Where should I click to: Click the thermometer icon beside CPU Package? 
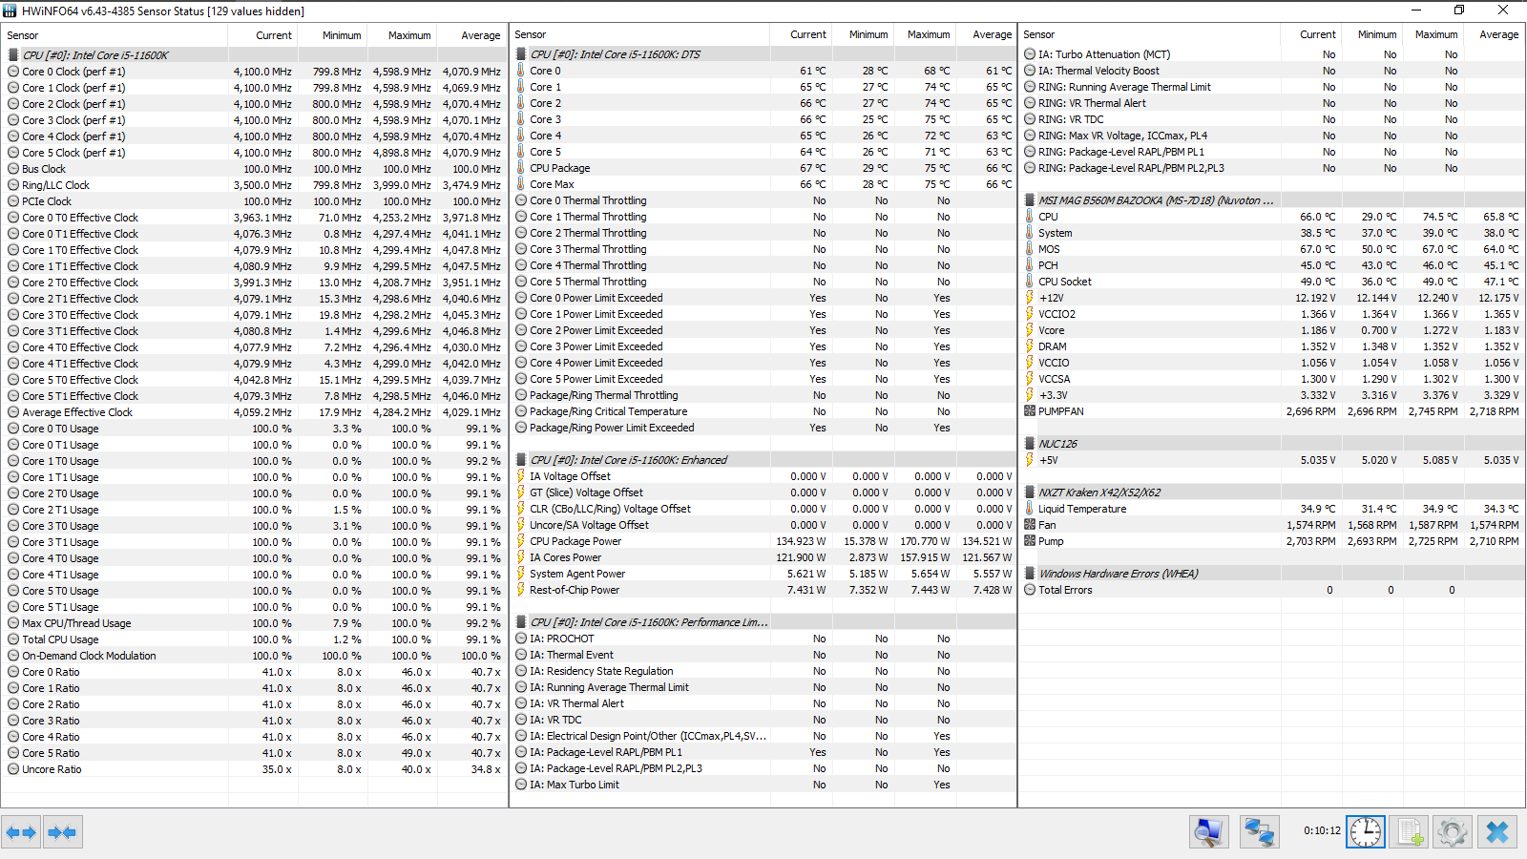(x=521, y=168)
